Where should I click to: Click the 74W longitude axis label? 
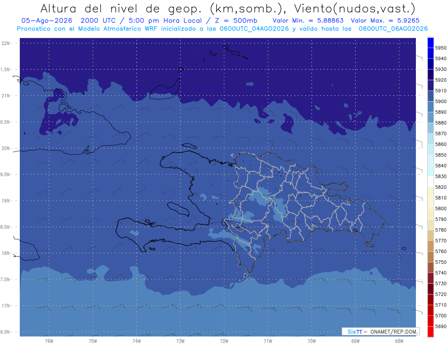(137, 341)
